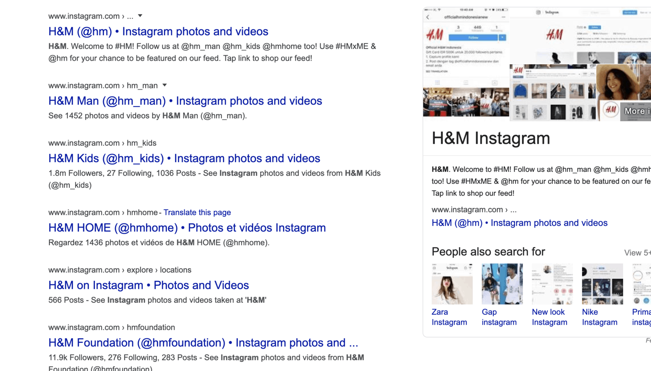Select the New look Instagram thumbnail
651x371 pixels.
(552, 284)
